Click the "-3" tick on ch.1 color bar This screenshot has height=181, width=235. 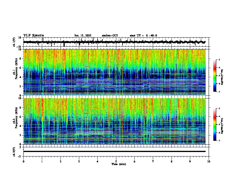[219, 59]
